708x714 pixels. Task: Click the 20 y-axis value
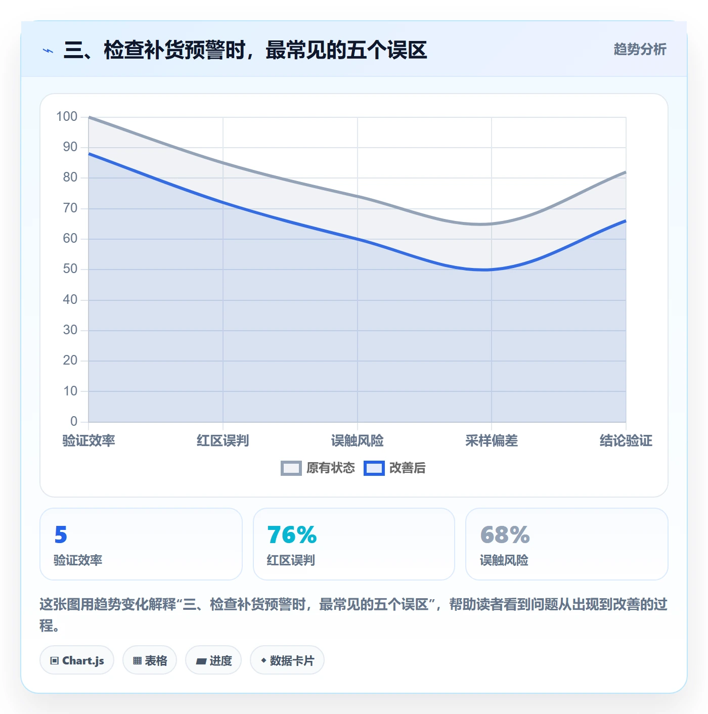click(70, 361)
